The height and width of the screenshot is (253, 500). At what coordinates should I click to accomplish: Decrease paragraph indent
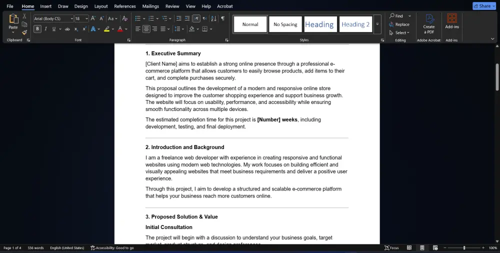(179, 18)
